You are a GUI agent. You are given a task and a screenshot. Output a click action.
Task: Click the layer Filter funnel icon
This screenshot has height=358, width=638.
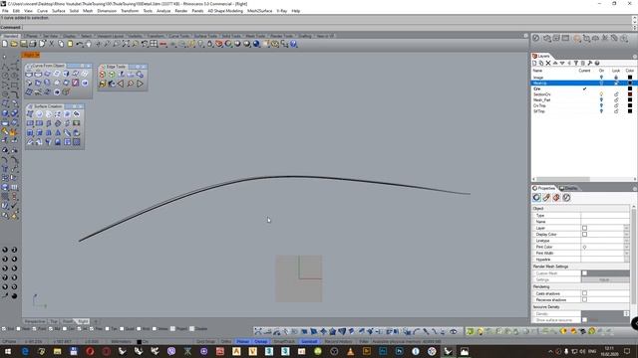(576, 63)
